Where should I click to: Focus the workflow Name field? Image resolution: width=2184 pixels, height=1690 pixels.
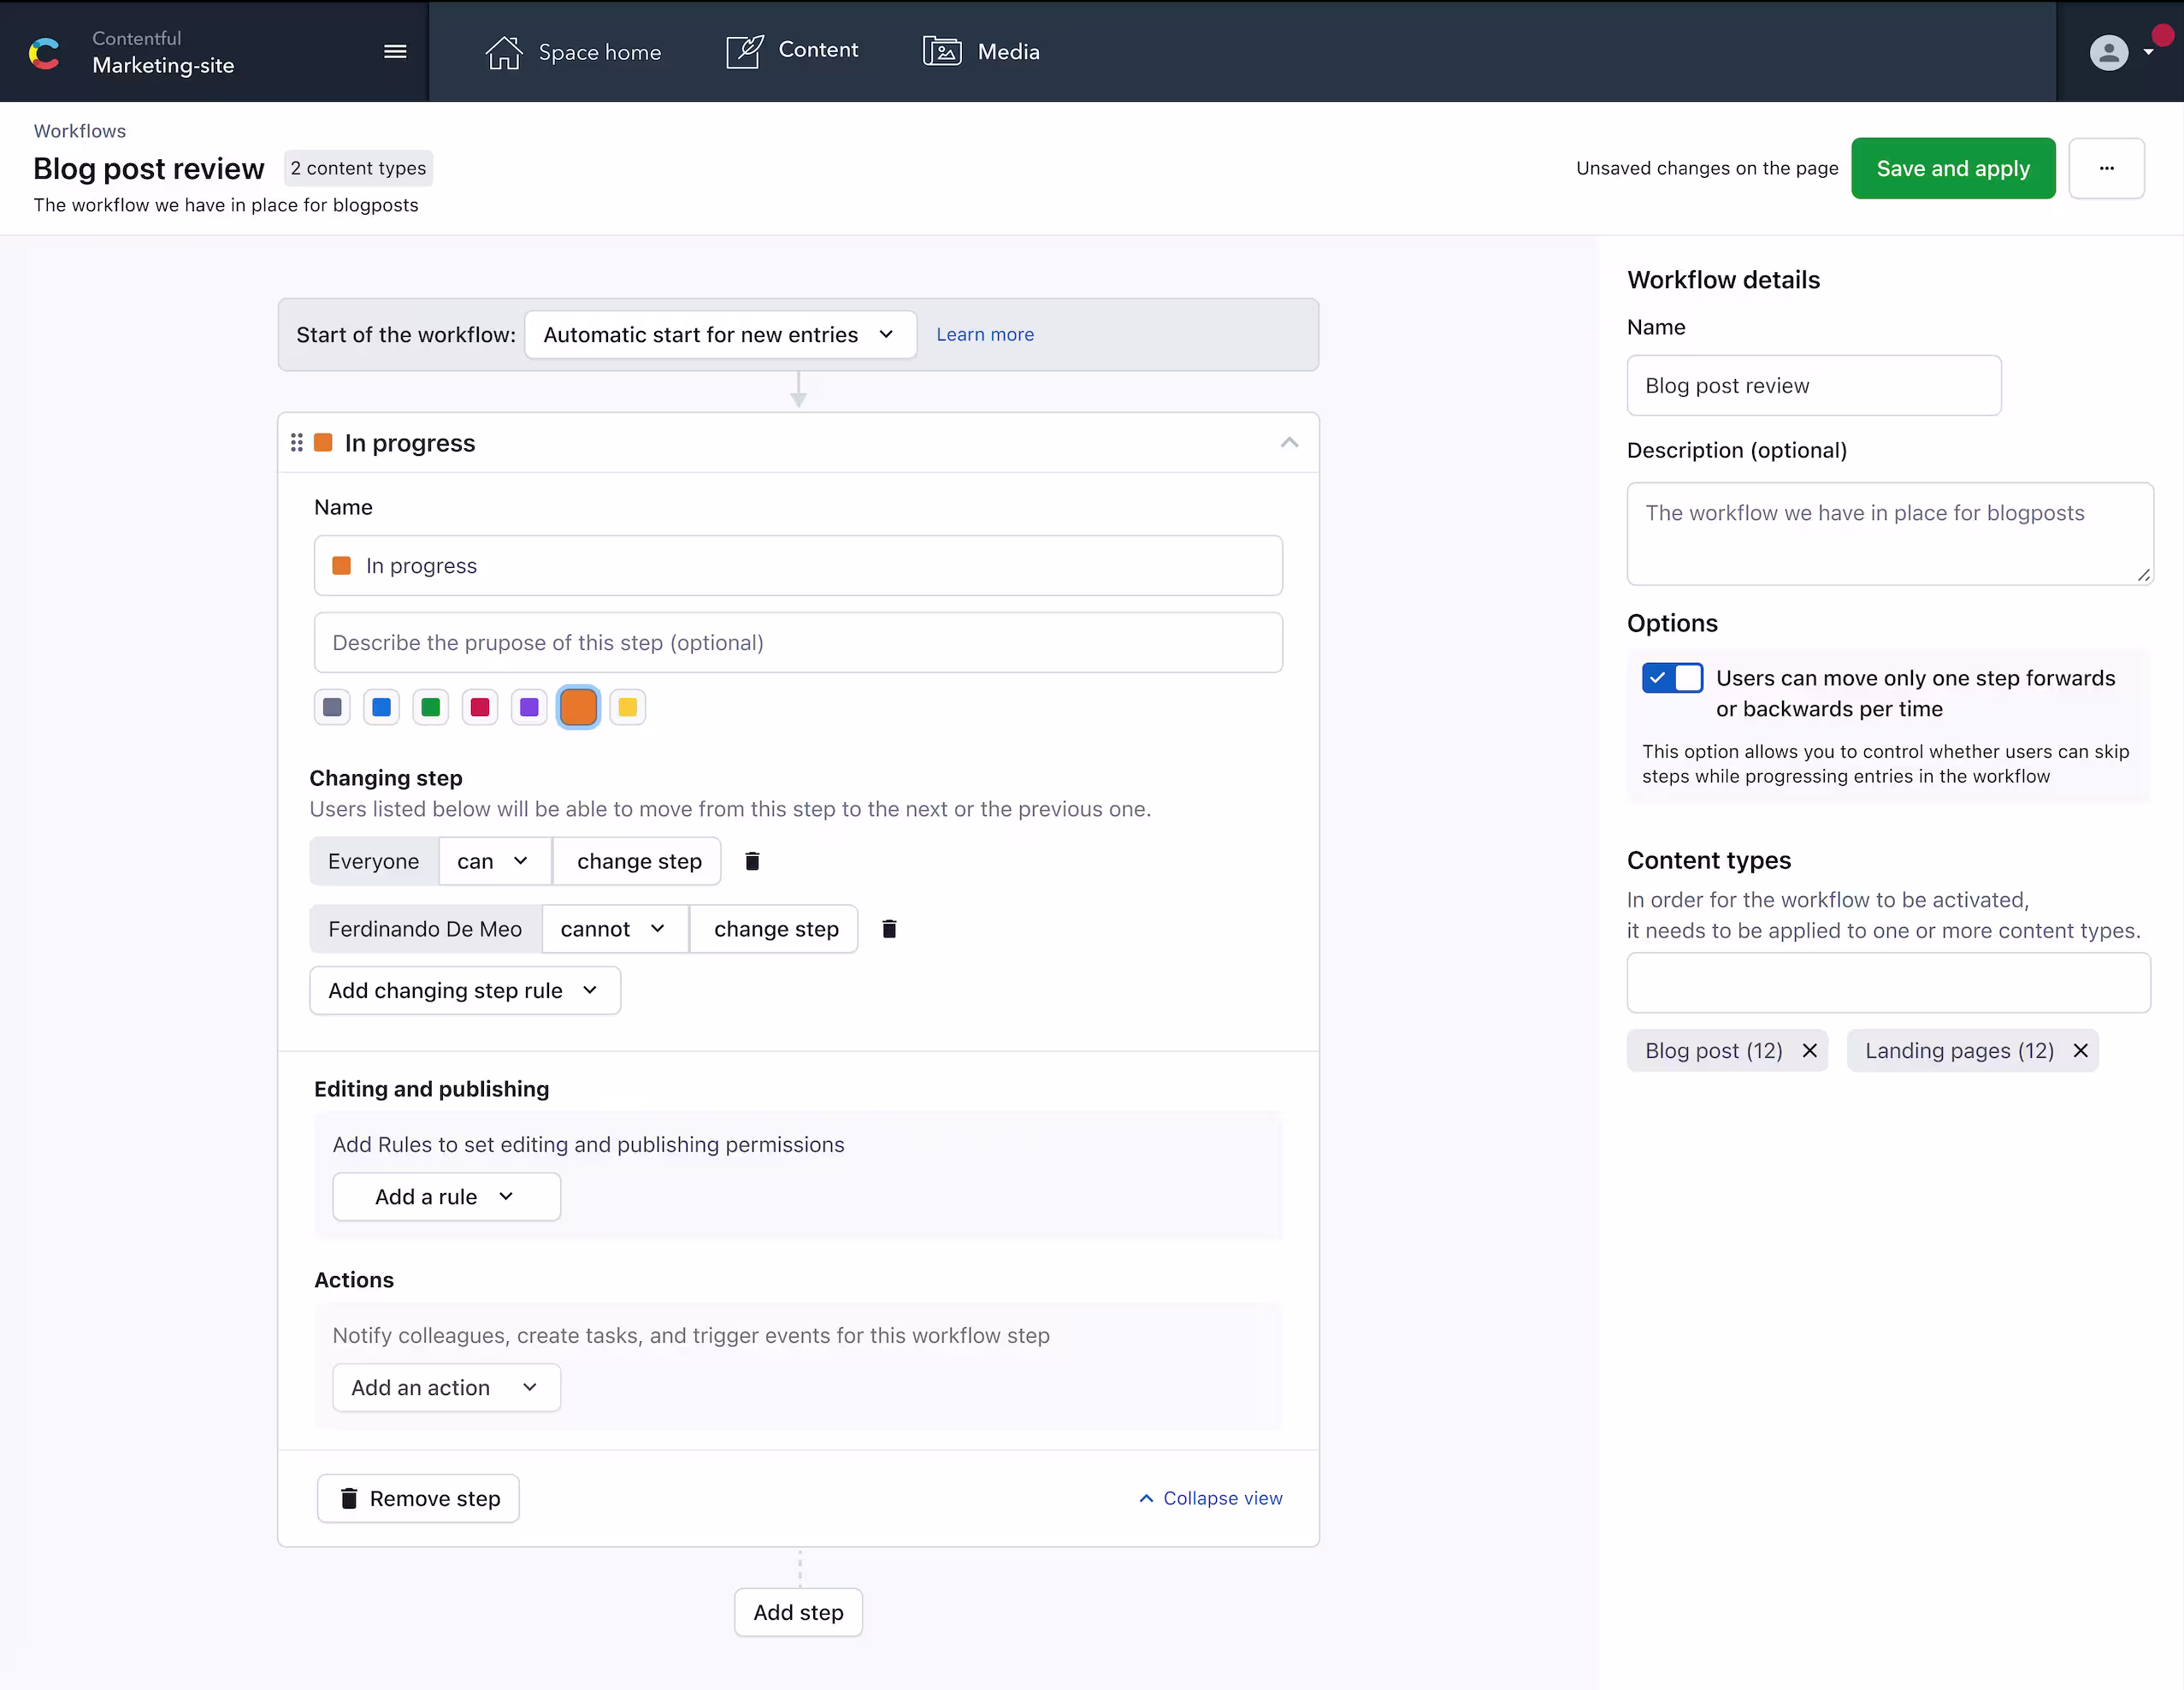(1814, 385)
